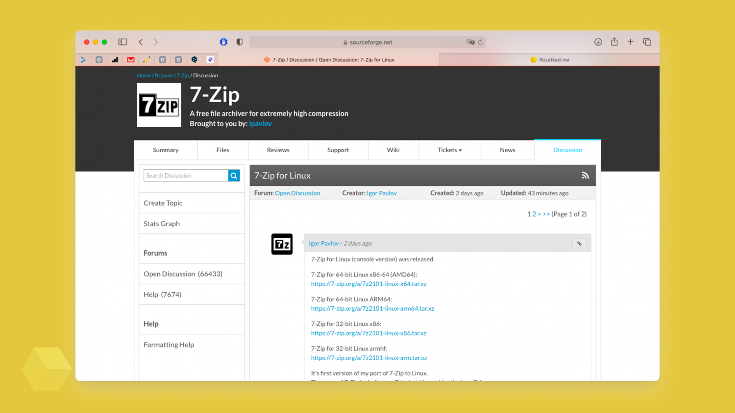Show downloads with the download arrow icon
Viewport: 735px width, 413px height.
point(598,42)
